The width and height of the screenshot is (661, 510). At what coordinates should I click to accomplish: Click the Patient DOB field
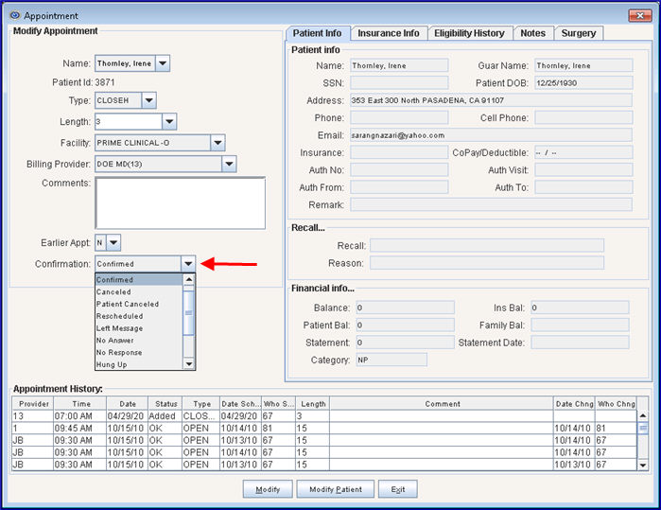[583, 82]
